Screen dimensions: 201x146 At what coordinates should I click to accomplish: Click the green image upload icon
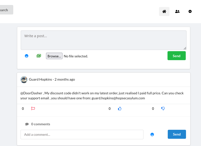coord(39,56)
